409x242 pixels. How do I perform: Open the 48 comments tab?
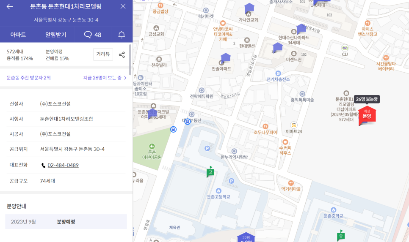[93, 35]
